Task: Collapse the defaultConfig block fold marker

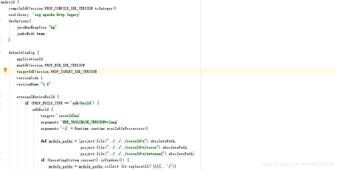Action: tap(0, 53)
